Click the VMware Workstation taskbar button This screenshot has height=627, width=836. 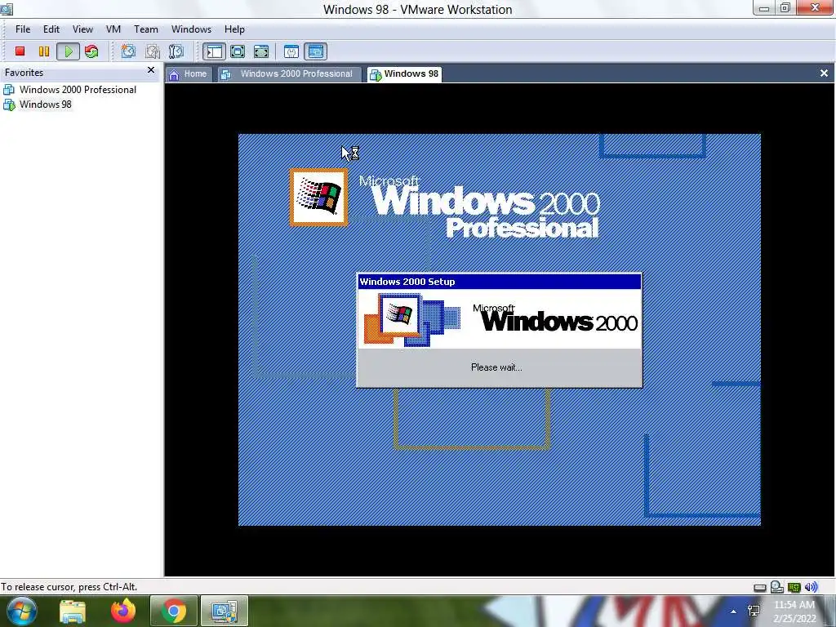tap(225, 611)
